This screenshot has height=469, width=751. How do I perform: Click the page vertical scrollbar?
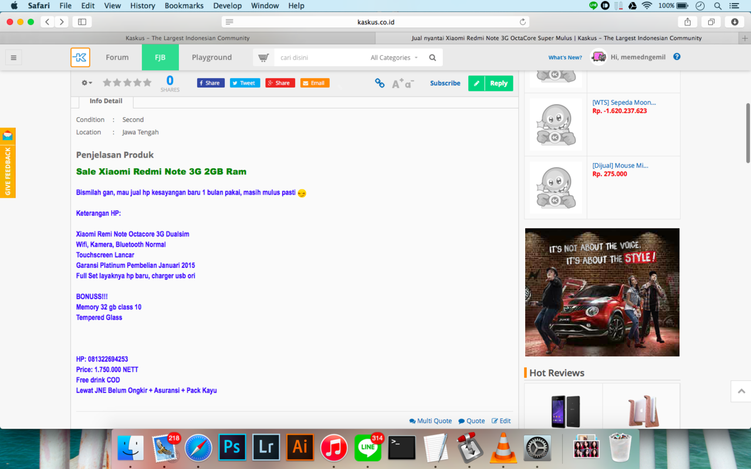[748, 133]
